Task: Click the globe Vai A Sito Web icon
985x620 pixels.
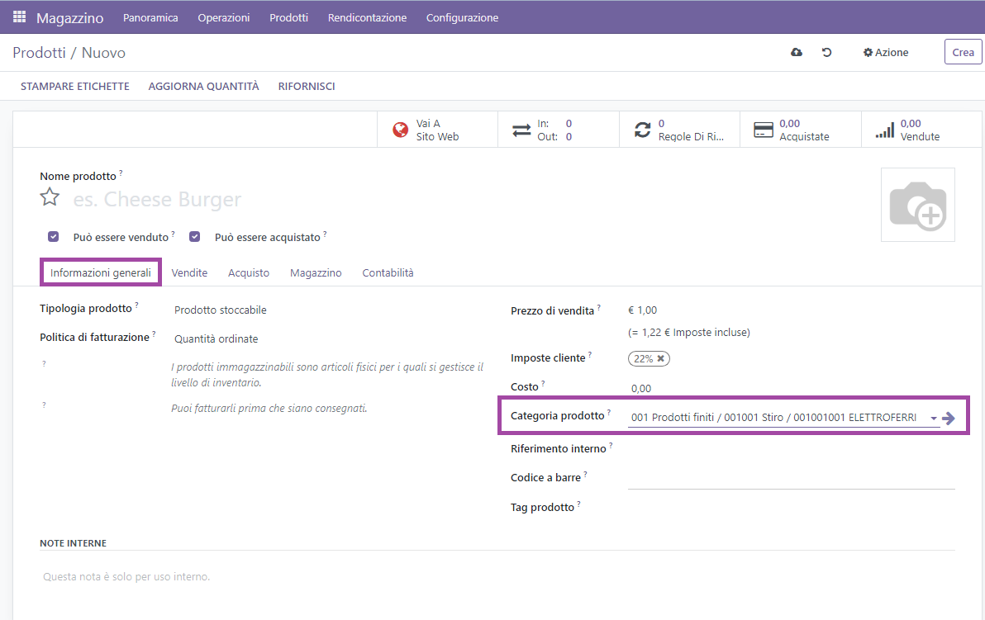Action: point(401,130)
